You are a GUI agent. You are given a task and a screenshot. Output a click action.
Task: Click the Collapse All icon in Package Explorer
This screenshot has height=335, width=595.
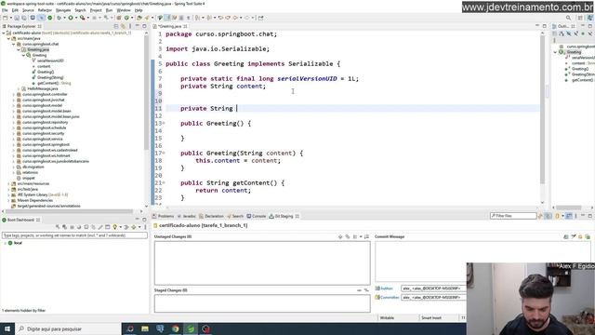pyautogui.click(x=116, y=26)
